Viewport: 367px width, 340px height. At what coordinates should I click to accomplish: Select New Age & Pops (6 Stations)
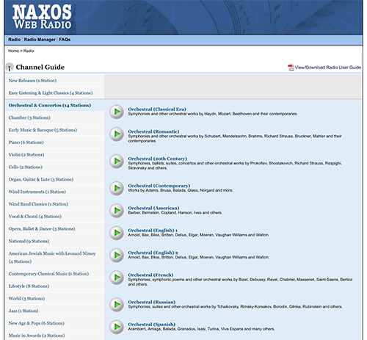tap(37, 323)
